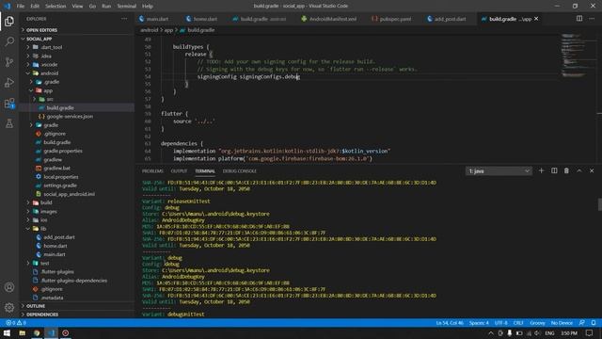
Task: Click the screen recorder taskbar icon
Action: pyautogui.click(x=66, y=332)
